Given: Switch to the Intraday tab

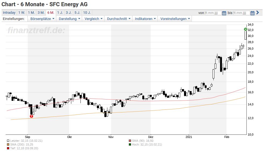Looking at the screenshot, I should 9,13.
